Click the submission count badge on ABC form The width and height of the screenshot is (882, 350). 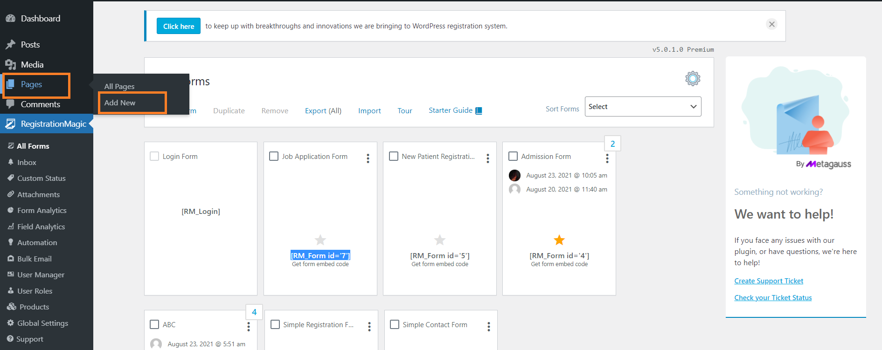pyautogui.click(x=254, y=312)
